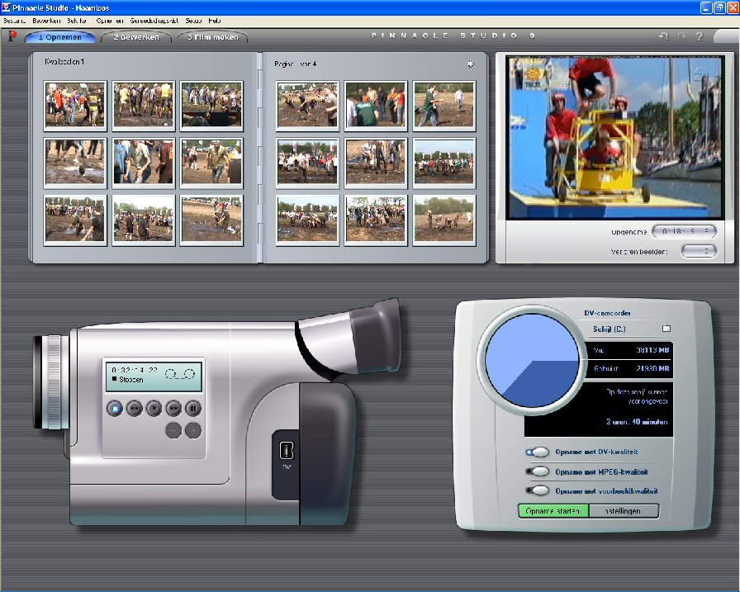Rewind the tape on the camcorder controls
740x592 pixels.
[x=135, y=408]
